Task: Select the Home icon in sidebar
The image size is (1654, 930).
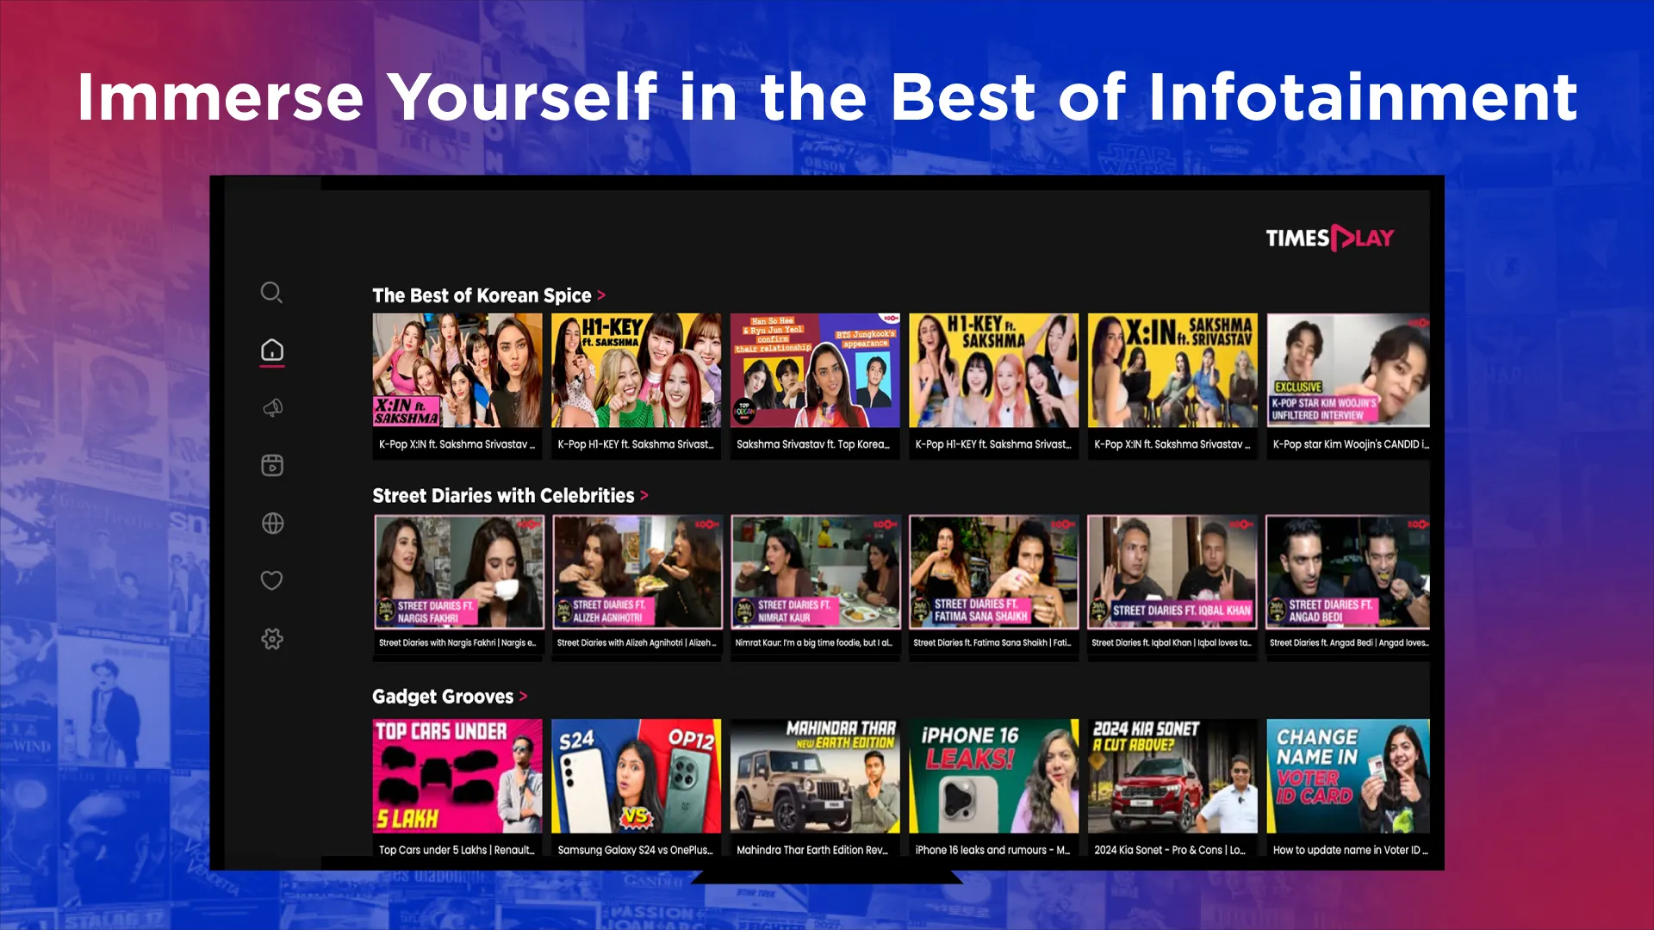Action: [x=272, y=350]
